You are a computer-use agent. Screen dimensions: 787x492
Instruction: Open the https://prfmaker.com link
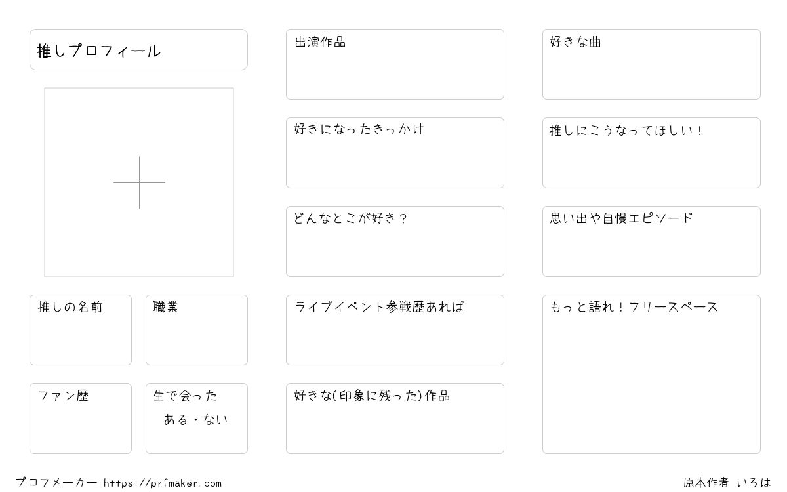coord(163,483)
